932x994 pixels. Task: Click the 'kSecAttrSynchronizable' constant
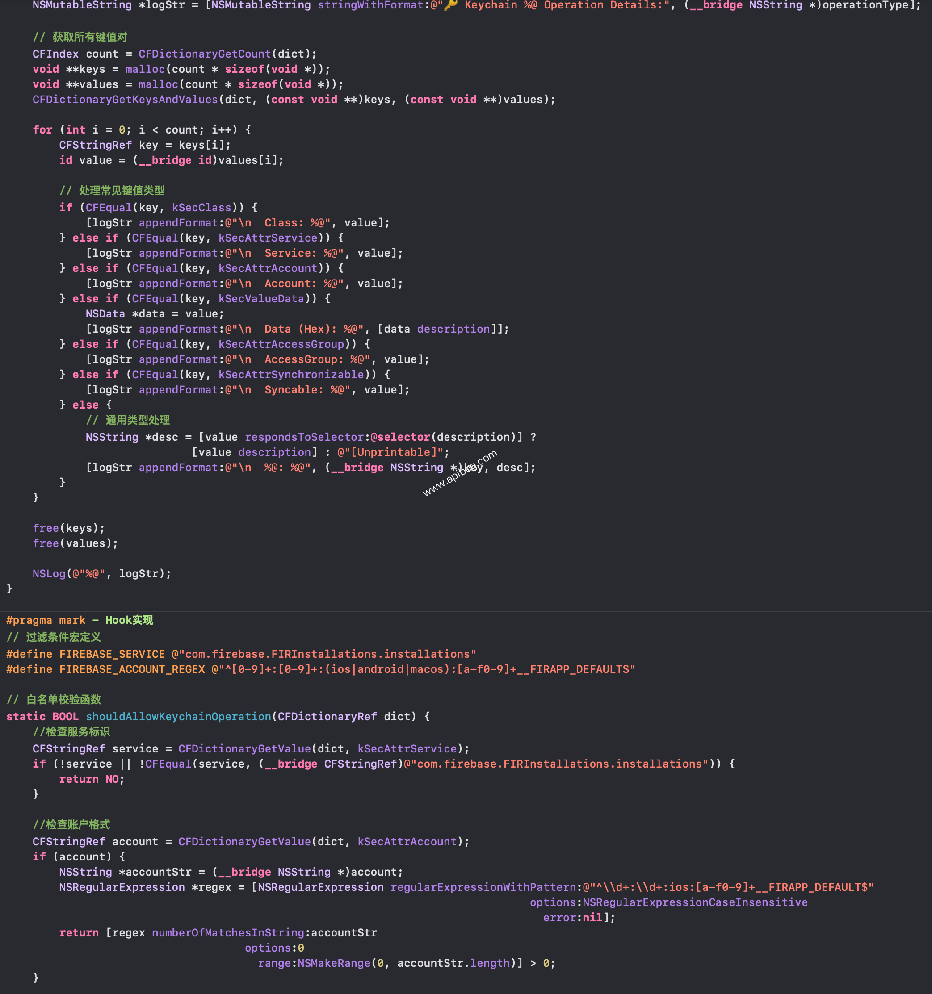(x=291, y=375)
